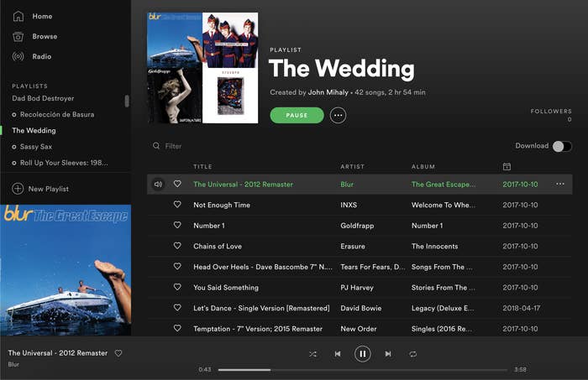The width and height of the screenshot is (588, 380).
Task: Like Let's Dance with heart
Action: pos(177,307)
